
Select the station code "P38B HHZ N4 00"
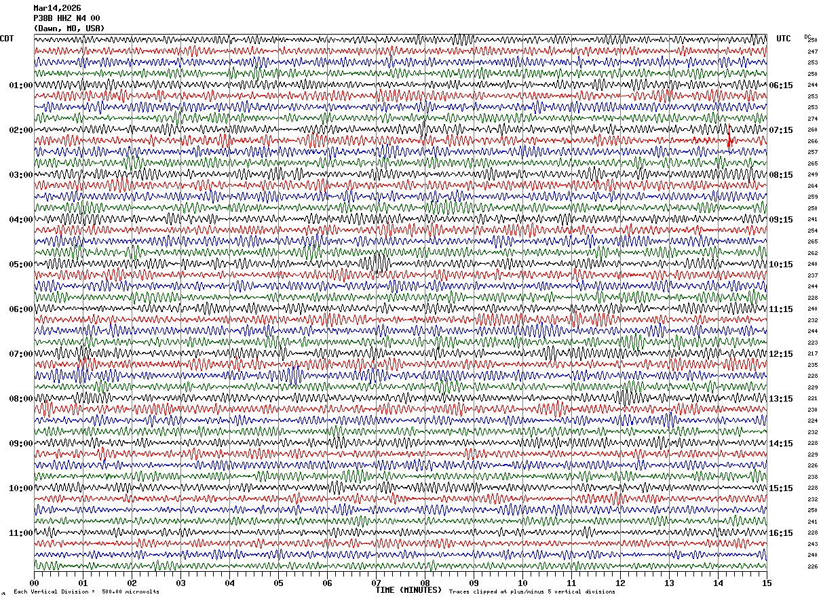66,18
